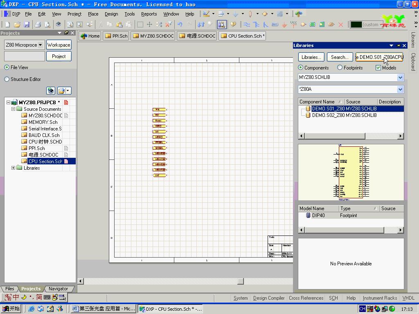The image size is (419, 314).
Task: Switch to the PPI.Sch document tab
Action: pos(116,36)
